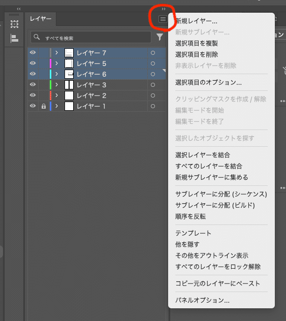Hide レイヤー 6 using eye icon
The image size is (286, 321).
coord(33,74)
